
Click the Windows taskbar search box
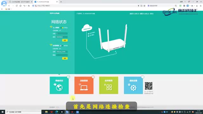pos(23,112)
